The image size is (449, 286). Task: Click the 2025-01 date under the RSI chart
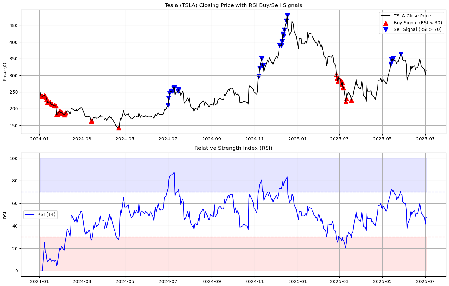point(298,282)
